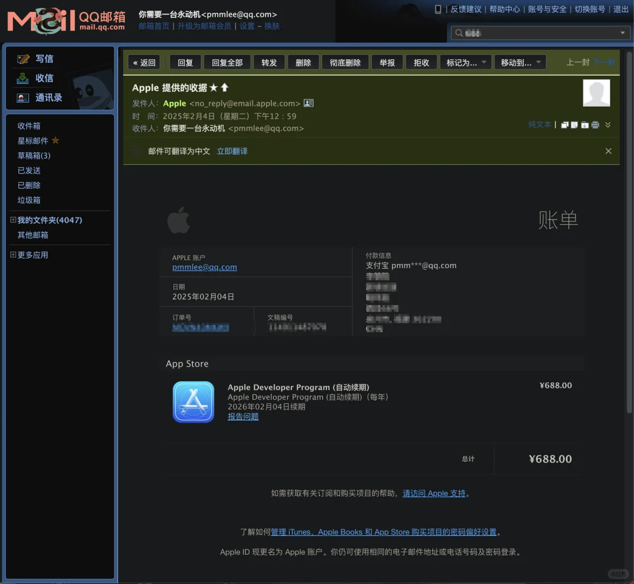Click the star beside 星标邮件 folder
This screenshot has height=584, width=634.
click(56, 141)
